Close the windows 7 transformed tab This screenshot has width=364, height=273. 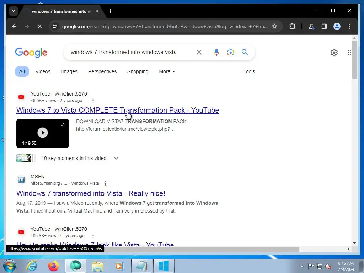click(x=97, y=11)
